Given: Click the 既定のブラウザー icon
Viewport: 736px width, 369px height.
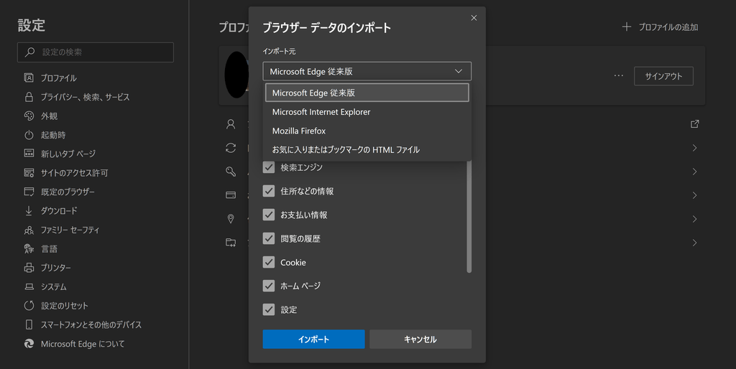Looking at the screenshot, I should (29, 192).
